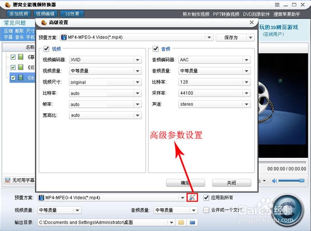This screenshot has width=311, height=231.
Task: Click the video preview seek bar
Action: point(282,162)
